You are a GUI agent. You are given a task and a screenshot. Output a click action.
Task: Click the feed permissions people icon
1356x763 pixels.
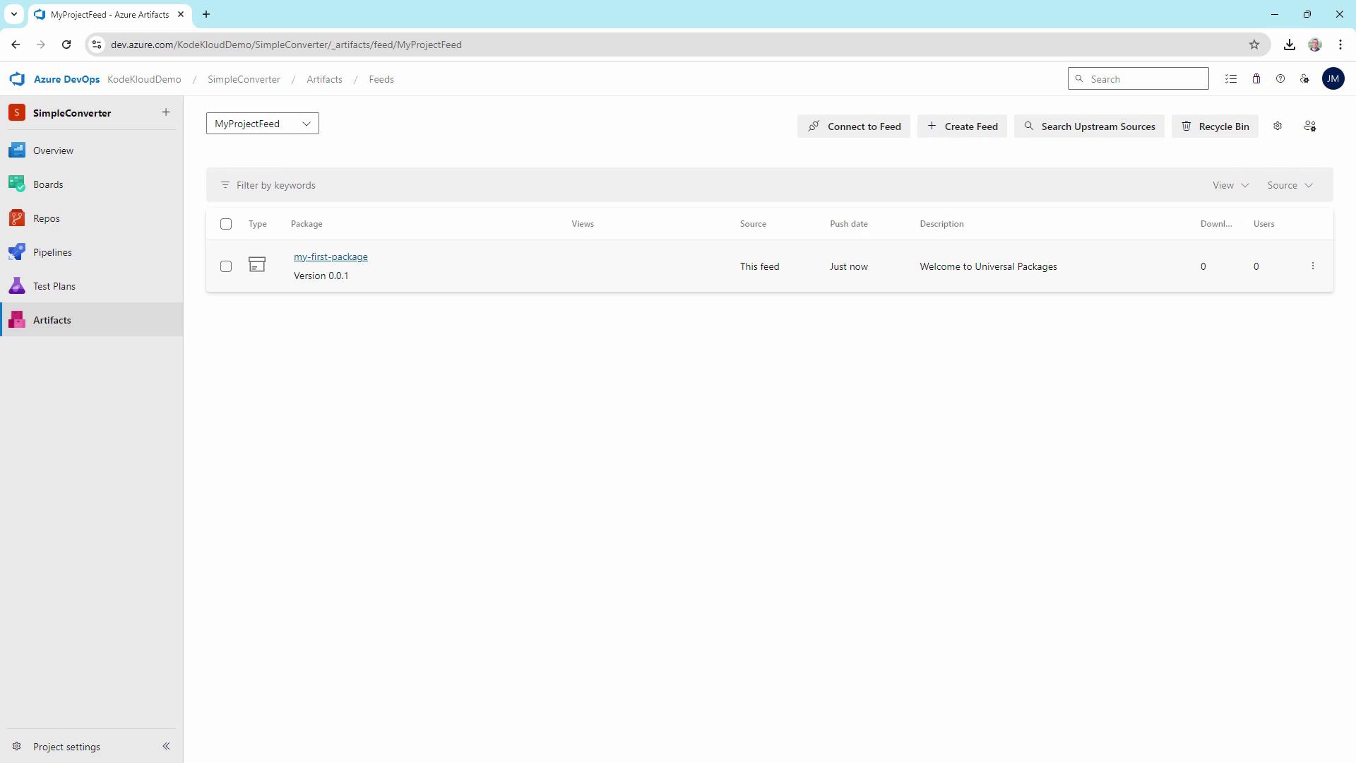[x=1310, y=126]
